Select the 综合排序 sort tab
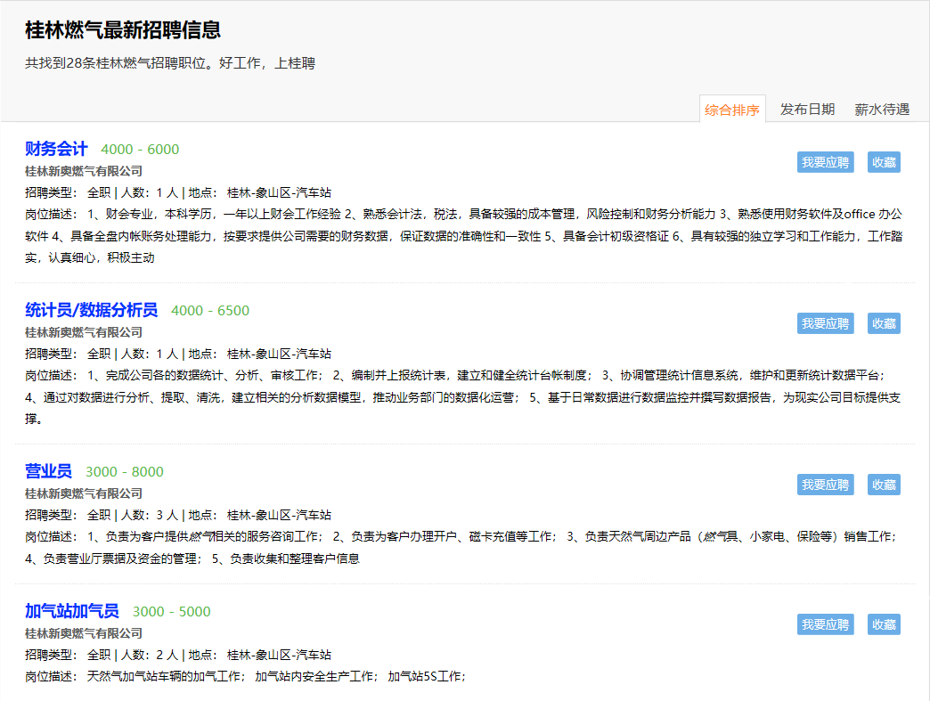The image size is (930, 701). [x=732, y=110]
